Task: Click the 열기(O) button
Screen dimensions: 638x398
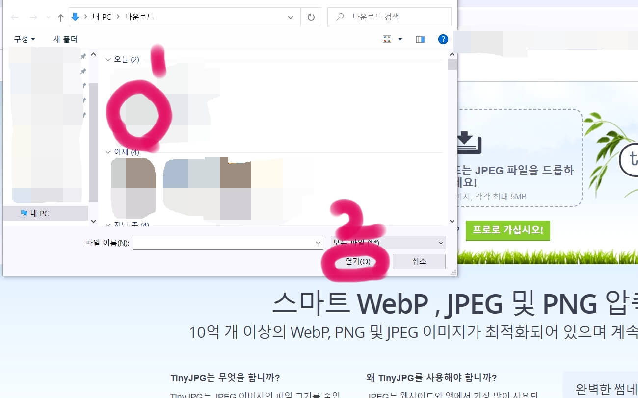Action: tap(358, 261)
